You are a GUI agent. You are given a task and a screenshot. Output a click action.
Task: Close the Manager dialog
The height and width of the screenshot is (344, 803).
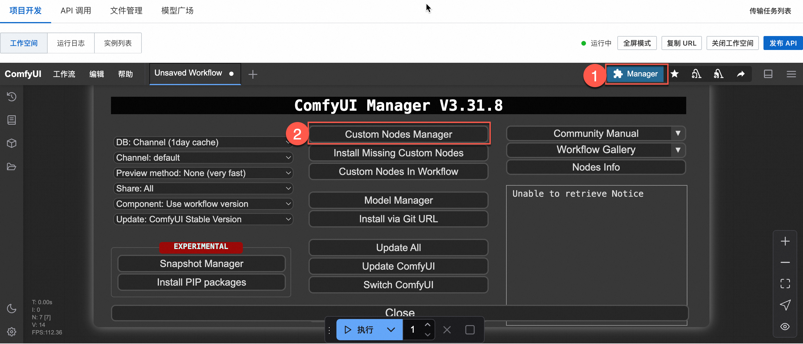click(x=400, y=313)
